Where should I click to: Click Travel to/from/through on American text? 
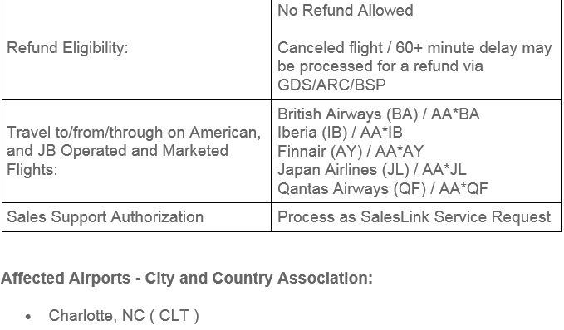tap(134, 133)
